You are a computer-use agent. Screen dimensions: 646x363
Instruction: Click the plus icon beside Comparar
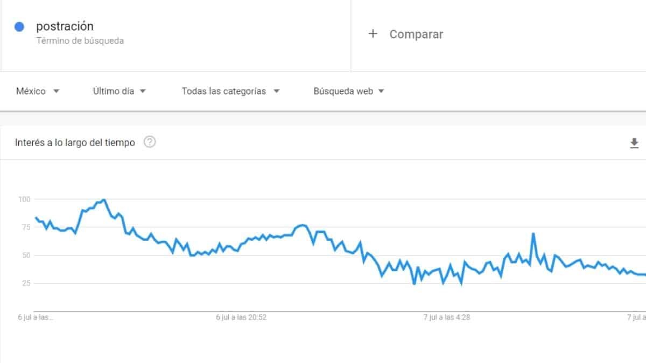373,34
